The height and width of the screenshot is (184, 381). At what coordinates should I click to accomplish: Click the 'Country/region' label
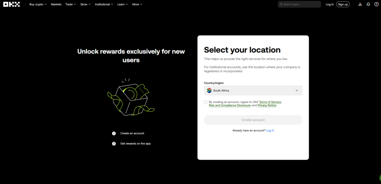click(214, 83)
